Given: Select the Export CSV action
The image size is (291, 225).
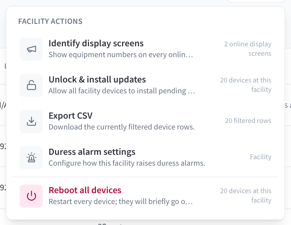Looking at the screenshot, I should point(145,121).
